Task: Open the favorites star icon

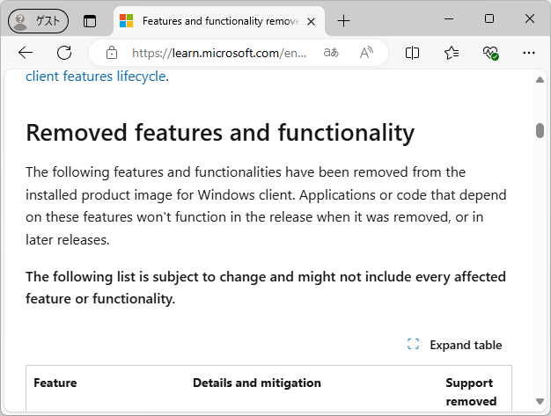Action: click(x=452, y=53)
